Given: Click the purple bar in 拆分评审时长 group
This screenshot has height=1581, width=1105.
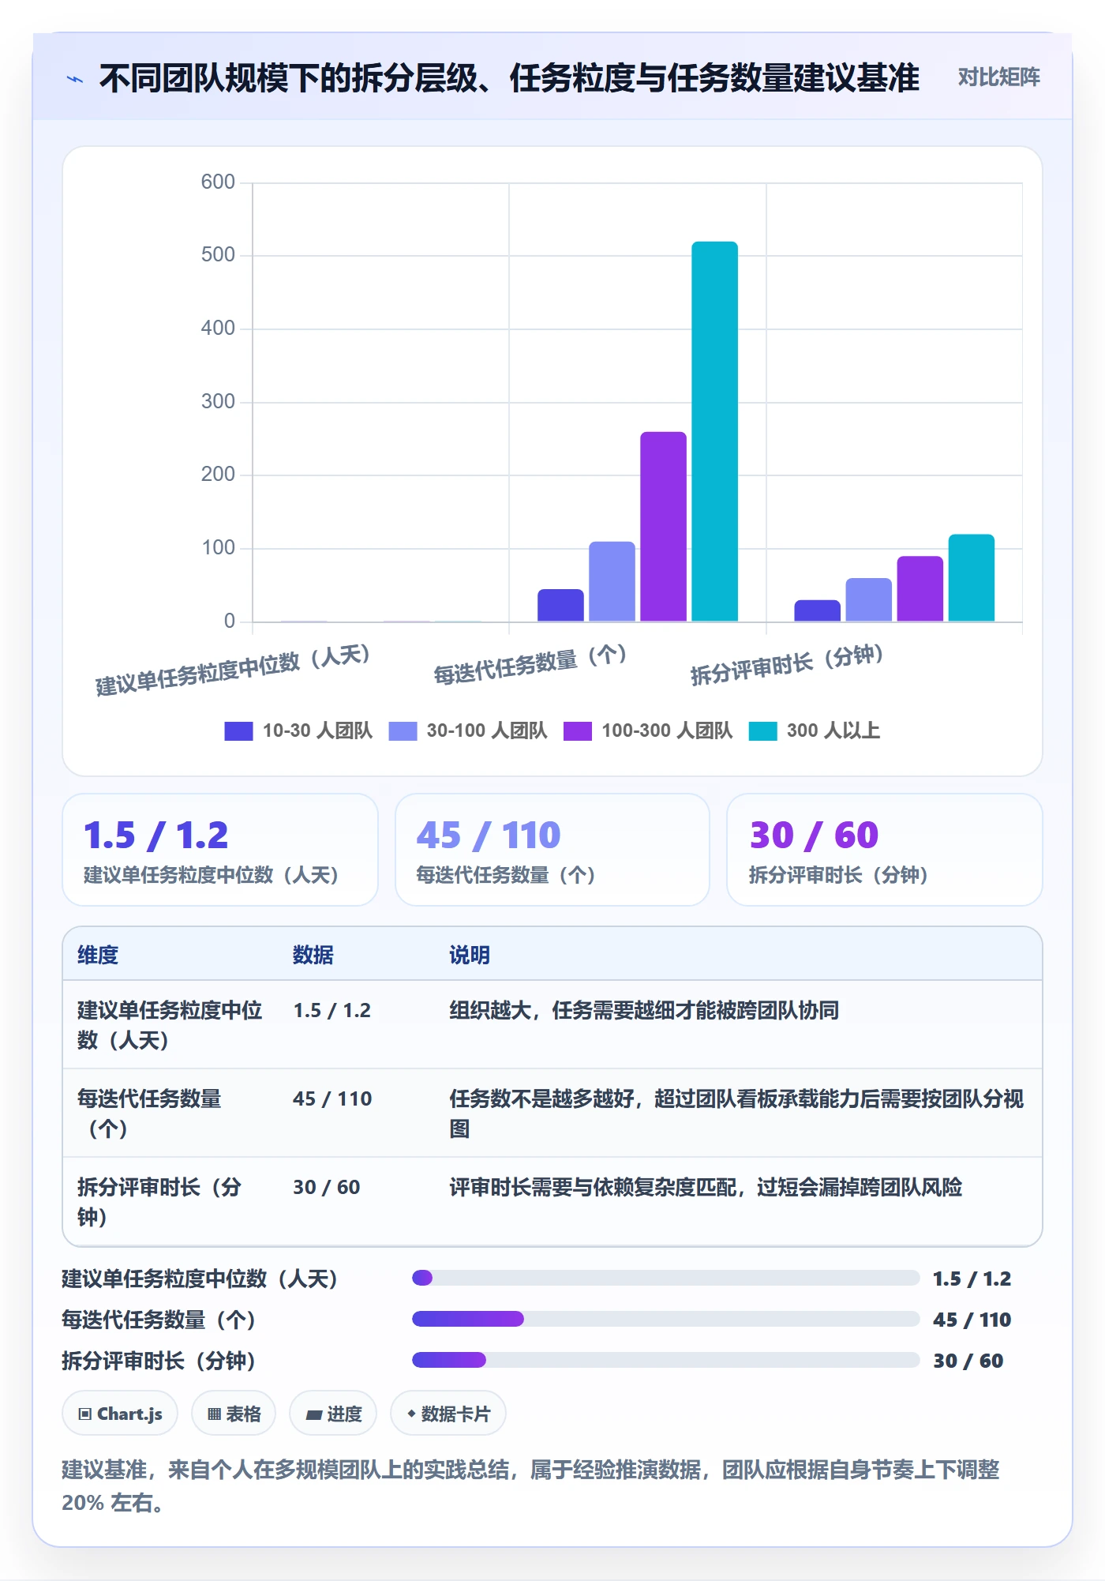Looking at the screenshot, I should pos(920,589).
